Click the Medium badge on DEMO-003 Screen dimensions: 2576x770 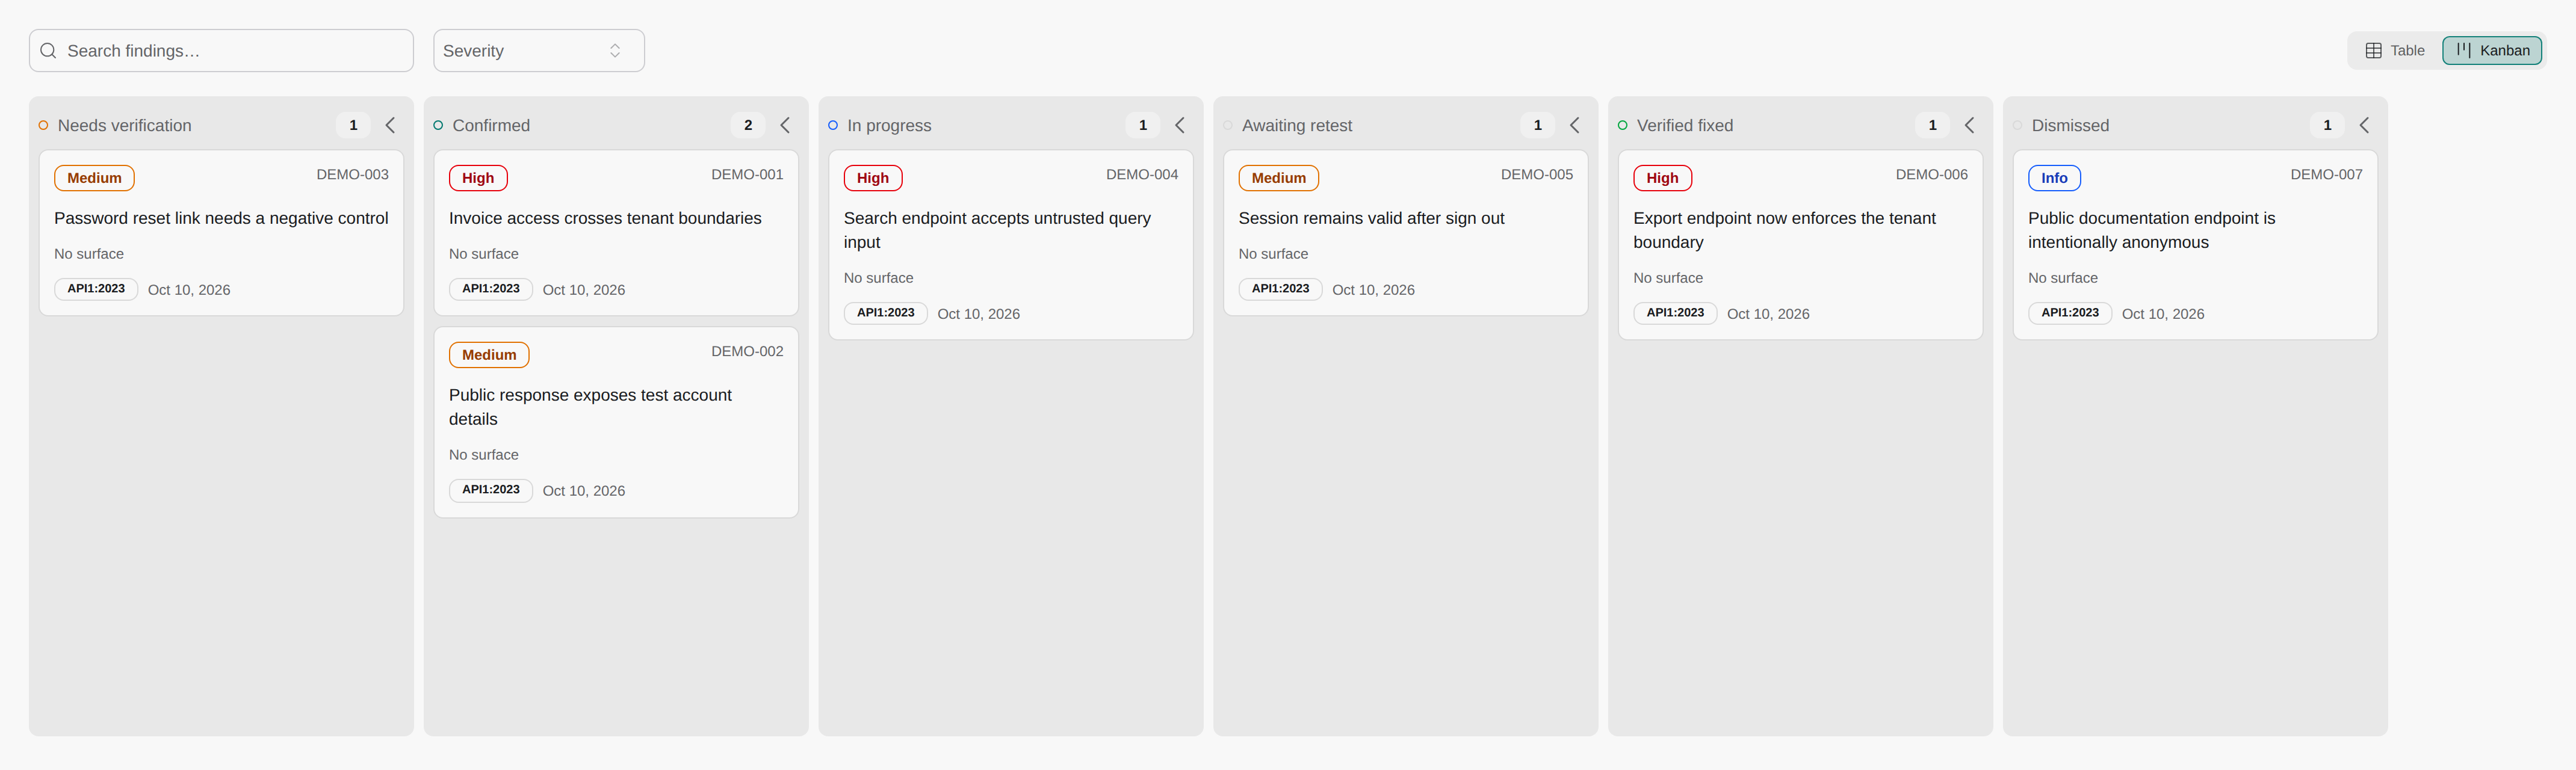(x=94, y=178)
